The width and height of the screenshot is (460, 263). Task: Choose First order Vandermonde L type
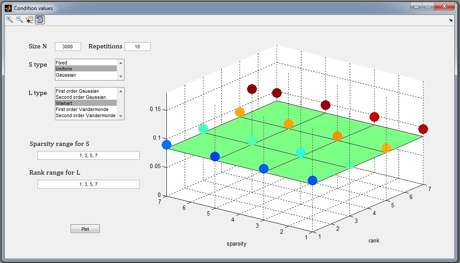[x=86, y=109]
